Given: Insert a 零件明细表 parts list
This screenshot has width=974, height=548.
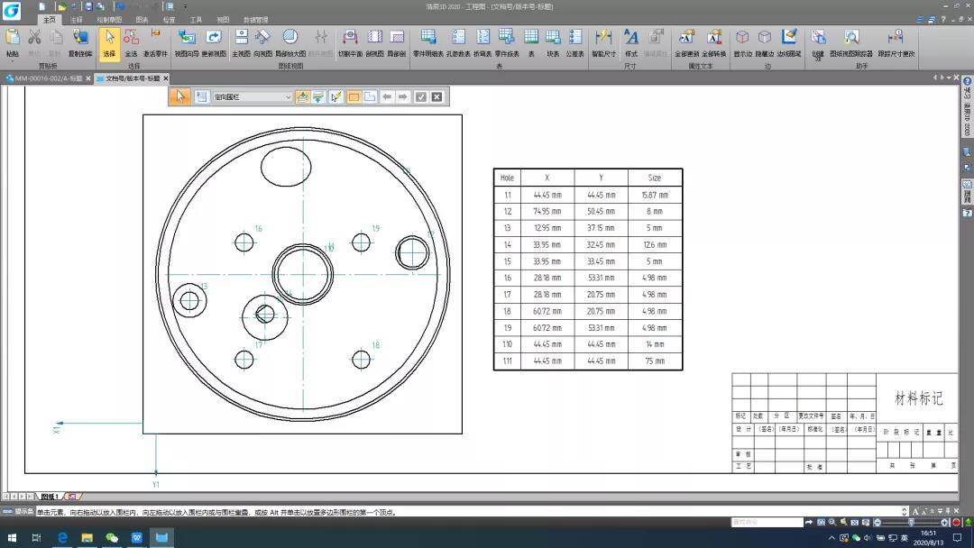Looking at the screenshot, I should [428, 43].
